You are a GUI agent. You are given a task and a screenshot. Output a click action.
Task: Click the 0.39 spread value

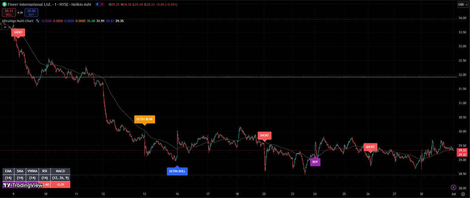[20, 12]
